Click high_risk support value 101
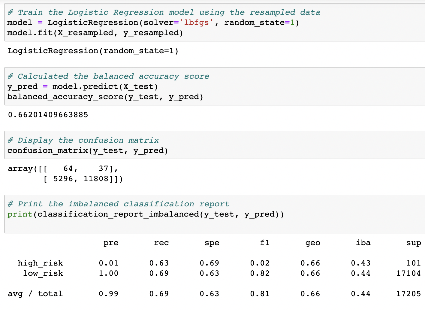This screenshot has height=310, width=425. (x=414, y=263)
